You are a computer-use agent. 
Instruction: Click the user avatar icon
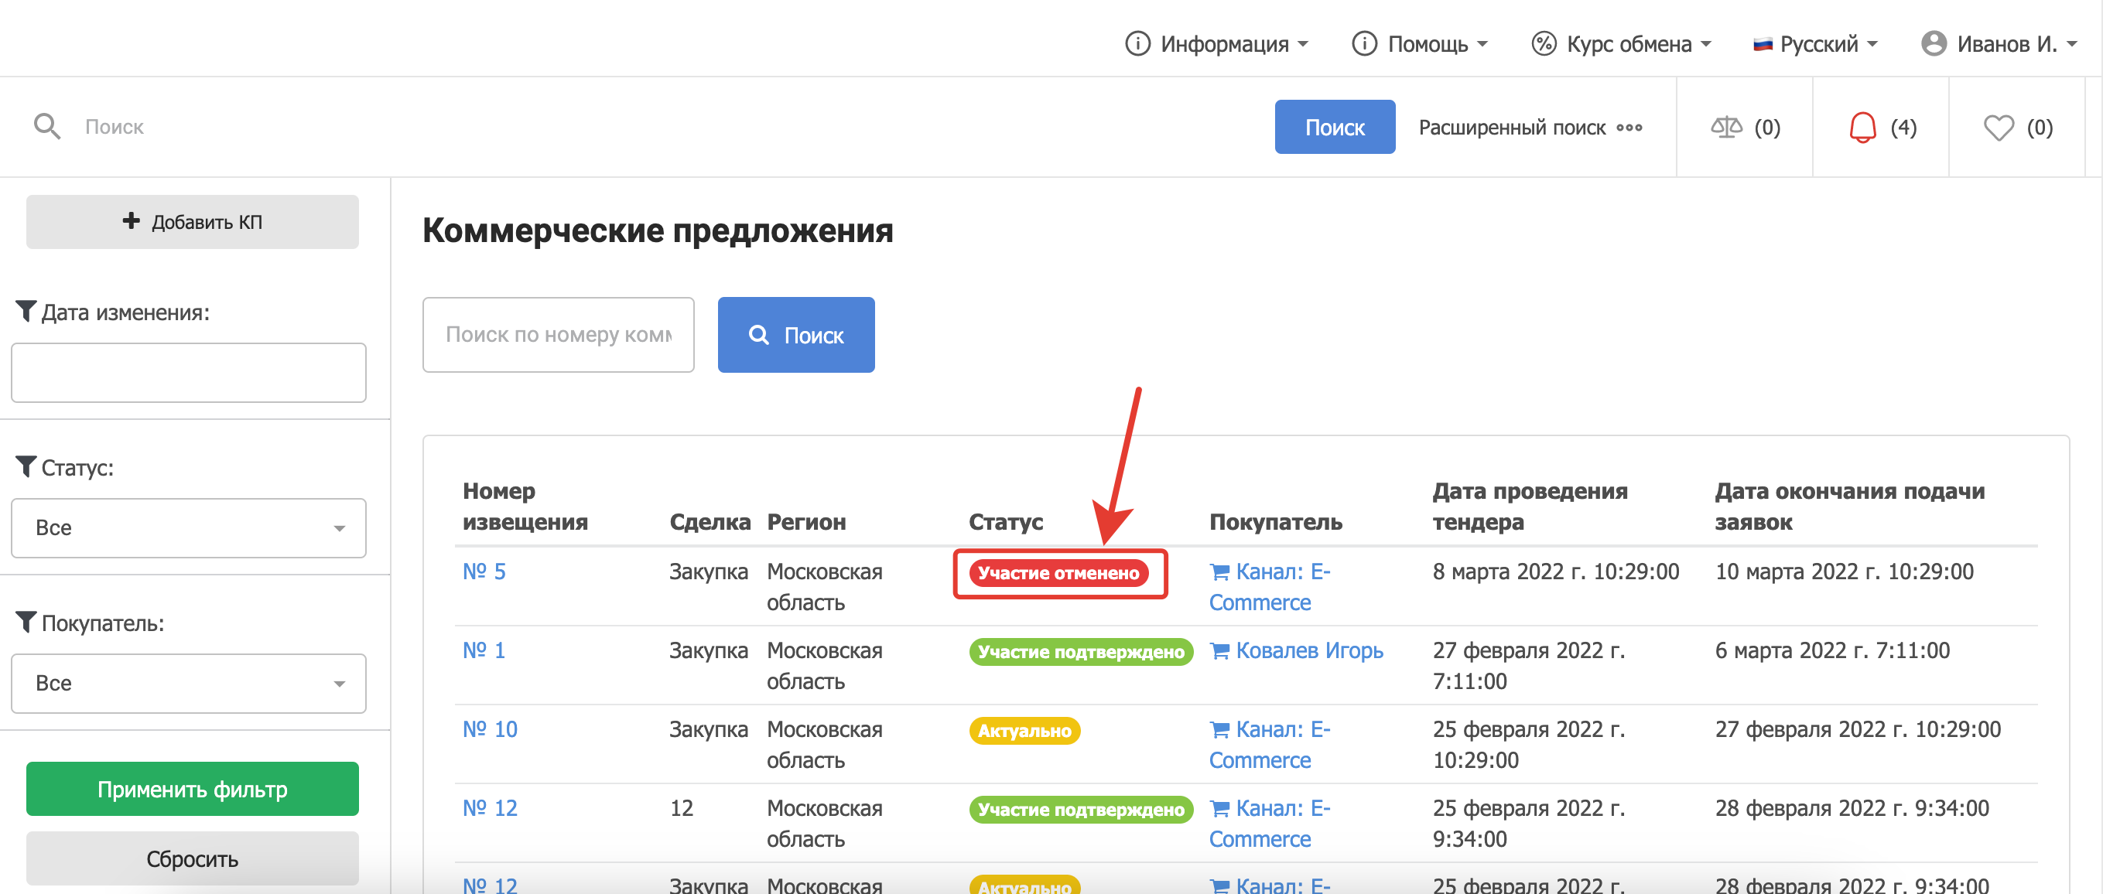1934,43
